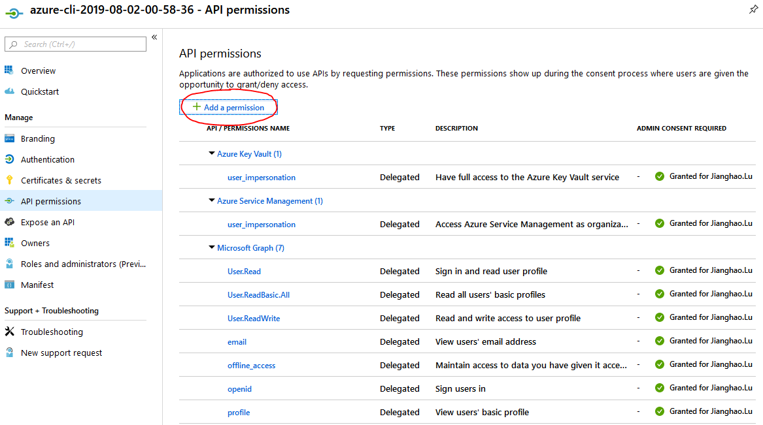Click the Authentication icon
This screenshot has width=763, height=425.
click(9, 159)
